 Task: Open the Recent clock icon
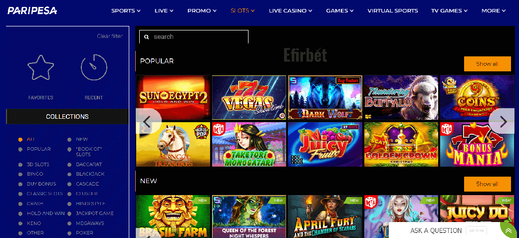(94, 67)
